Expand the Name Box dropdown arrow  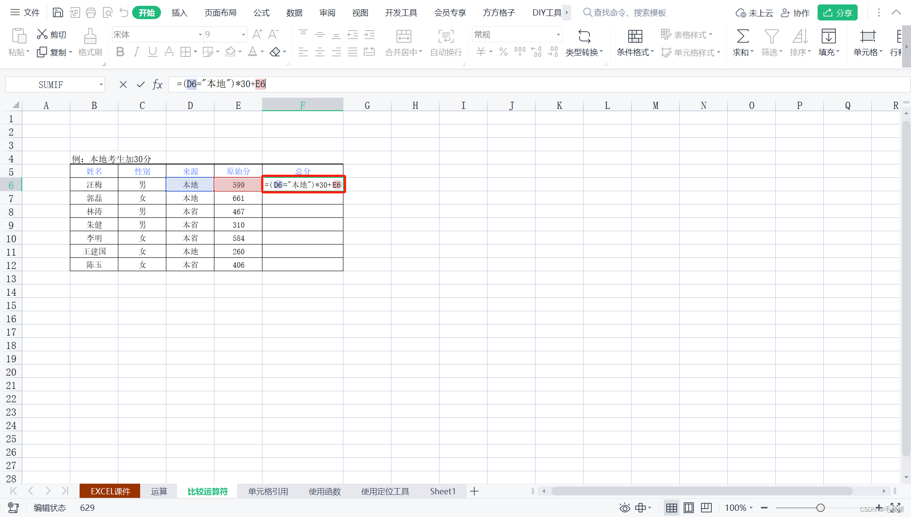(101, 84)
